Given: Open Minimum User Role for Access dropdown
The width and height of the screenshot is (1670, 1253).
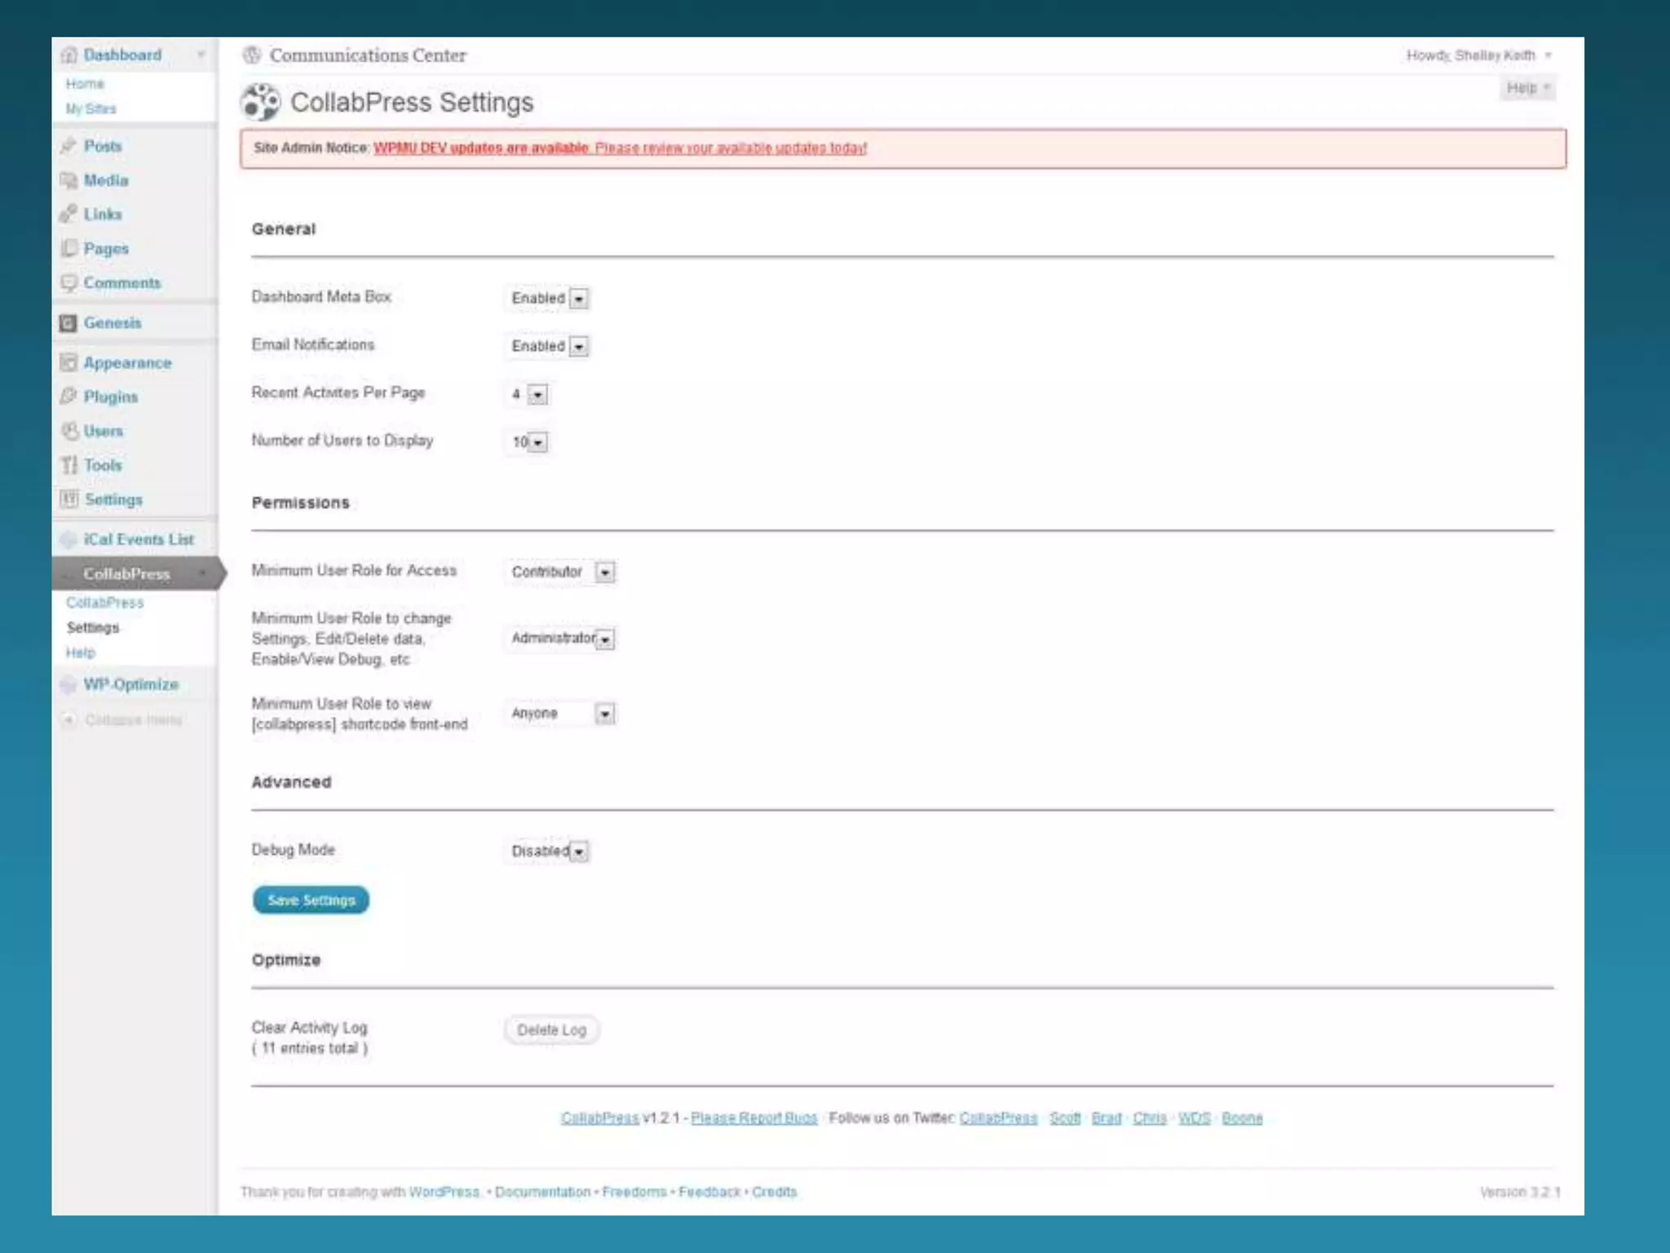Looking at the screenshot, I should [561, 572].
